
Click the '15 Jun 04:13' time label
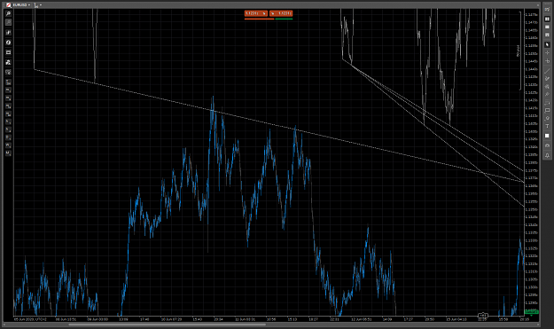pyautogui.click(x=456, y=319)
